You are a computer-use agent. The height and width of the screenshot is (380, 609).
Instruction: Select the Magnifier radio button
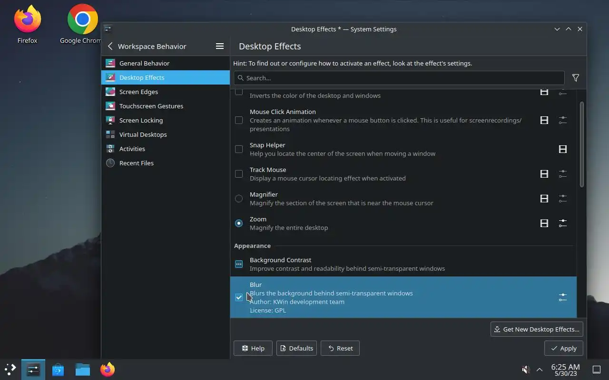239,199
